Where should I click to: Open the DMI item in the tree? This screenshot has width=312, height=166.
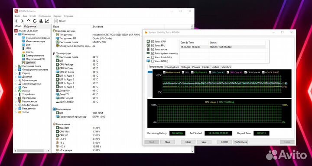26,45
